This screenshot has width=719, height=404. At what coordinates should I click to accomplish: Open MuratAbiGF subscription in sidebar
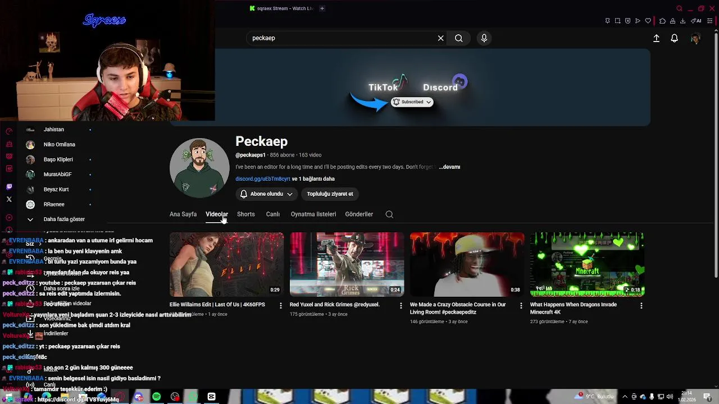58,175
